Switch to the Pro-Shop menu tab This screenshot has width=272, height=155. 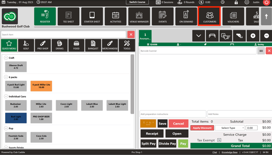(43, 45)
